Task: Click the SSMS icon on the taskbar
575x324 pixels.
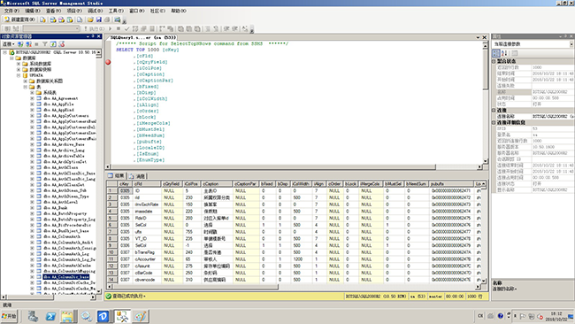Action: click(x=122, y=316)
